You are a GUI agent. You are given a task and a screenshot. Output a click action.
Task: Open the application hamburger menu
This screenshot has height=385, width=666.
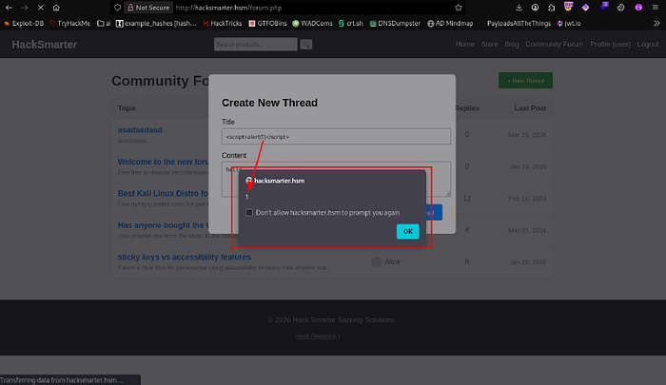[656, 8]
